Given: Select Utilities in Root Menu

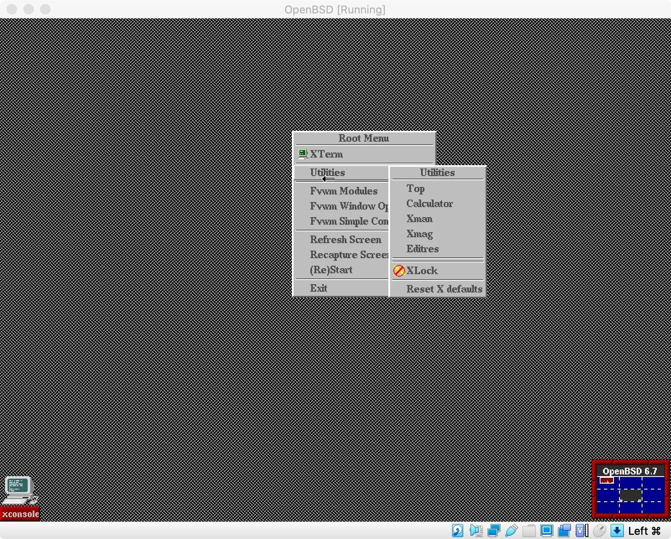Looking at the screenshot, I should coord(342,173).
